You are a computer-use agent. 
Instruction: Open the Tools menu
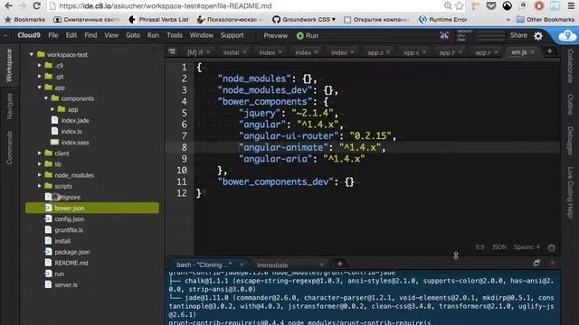tap(175, 35)
